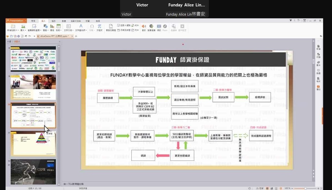Screen dimensions: 332x190
Task: Open the template pane in the right sidebar
Action: coord(318,64)
